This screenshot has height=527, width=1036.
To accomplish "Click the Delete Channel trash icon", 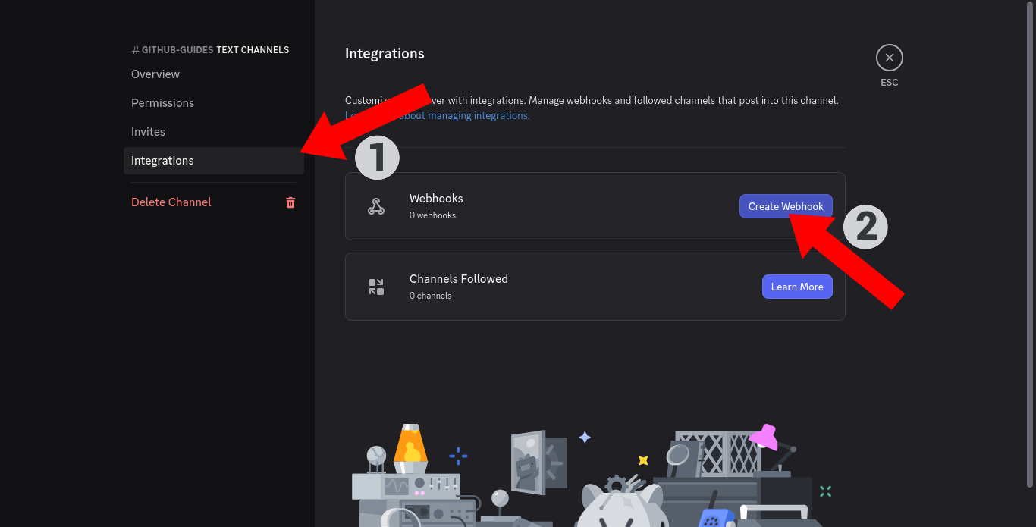I will click(x=290, y=202).
